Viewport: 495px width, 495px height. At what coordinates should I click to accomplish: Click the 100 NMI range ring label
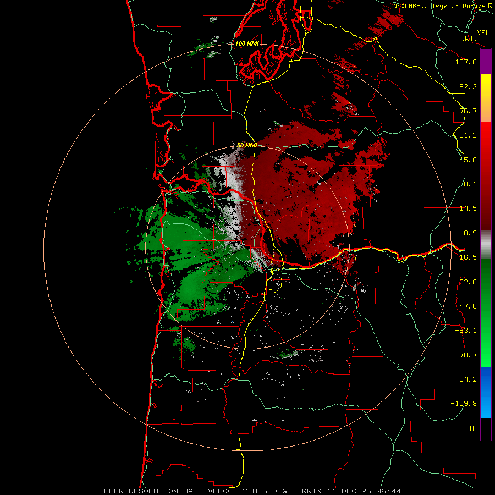[x=247, y=43]
